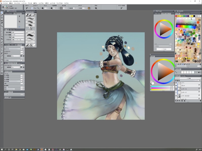Select the Eraser tool in the toolbox
202x151 pixels.
pos(2,23)
